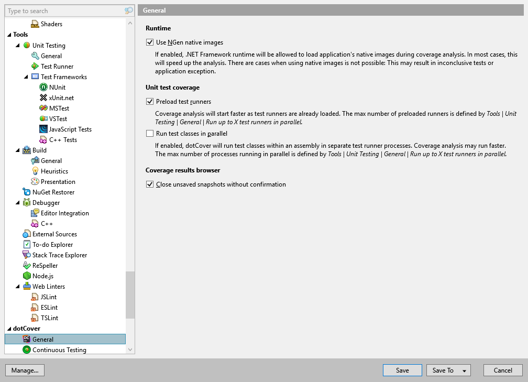This screenshot has height=382, width=528.
Task: Click the TSLint icon
Action: click(35, 318)
